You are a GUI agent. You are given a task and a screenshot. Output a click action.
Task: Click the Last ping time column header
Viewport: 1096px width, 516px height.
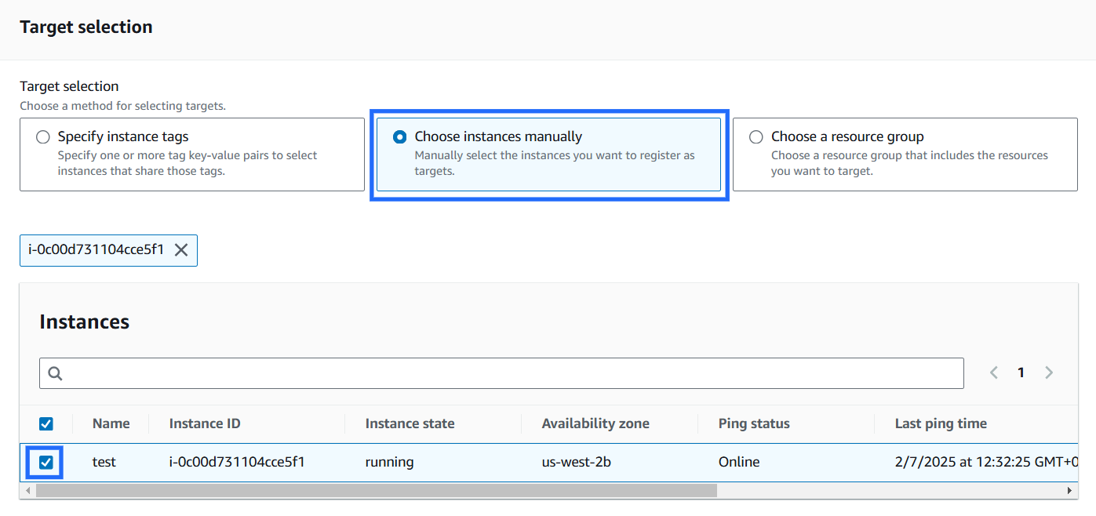941,423
